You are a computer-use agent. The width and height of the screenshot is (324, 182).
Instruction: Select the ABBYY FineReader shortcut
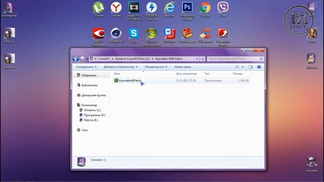pyautogui.click(x=98, y=37)
